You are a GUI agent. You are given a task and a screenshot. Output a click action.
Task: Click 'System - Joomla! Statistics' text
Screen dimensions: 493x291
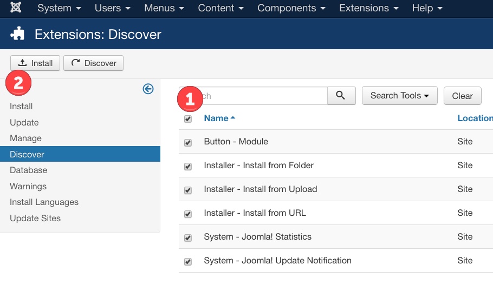tap(257, 236)
